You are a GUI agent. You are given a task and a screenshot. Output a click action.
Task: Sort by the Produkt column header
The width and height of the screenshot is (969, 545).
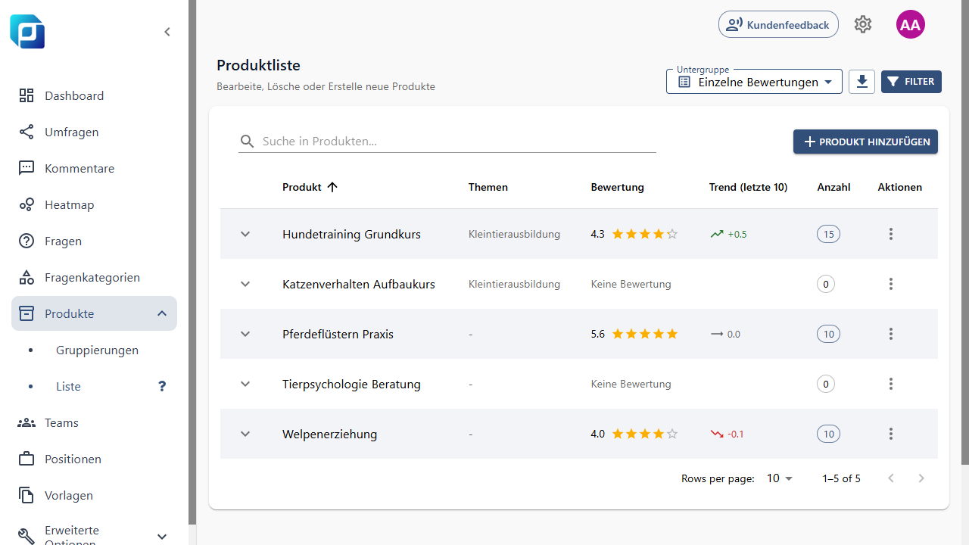pyautogui.click(x=302, y=187)
